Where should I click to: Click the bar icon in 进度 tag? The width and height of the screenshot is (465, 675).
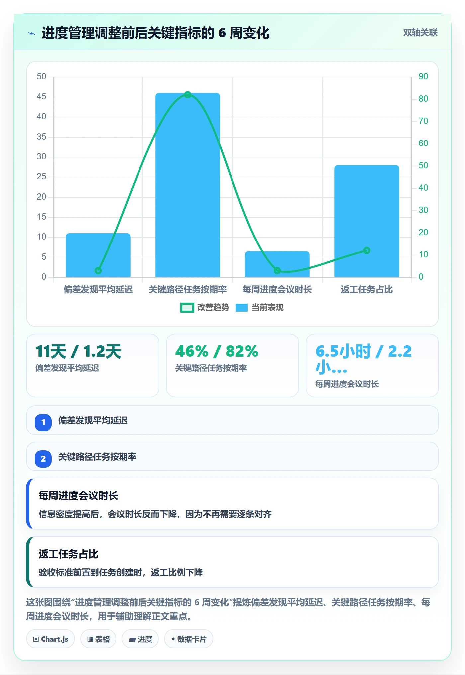point(132,639)
